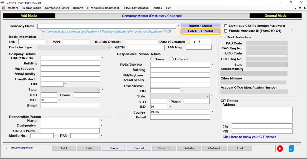Click the Edit button
Viewport: 307px width, 159px height.
[89, 148]
